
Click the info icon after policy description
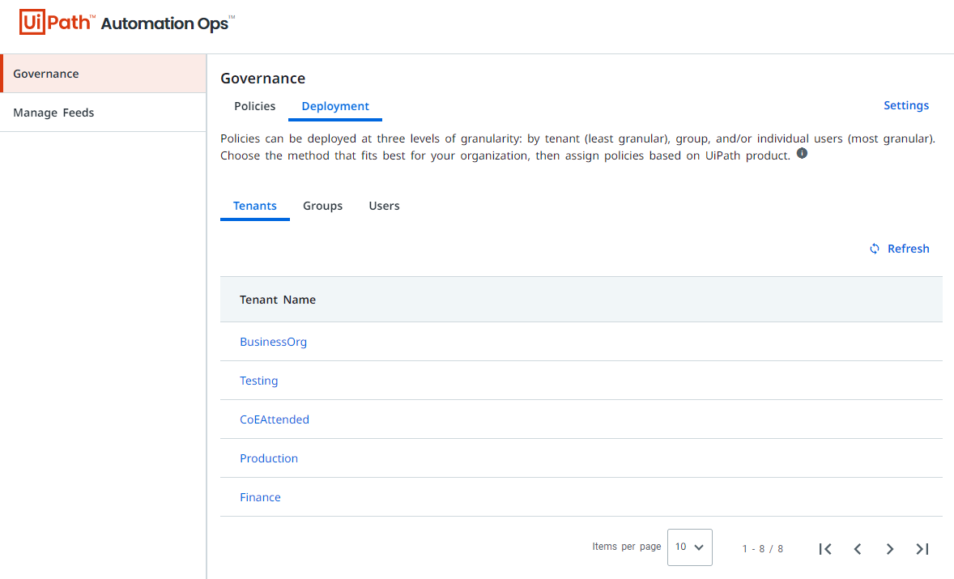[802, 153]
